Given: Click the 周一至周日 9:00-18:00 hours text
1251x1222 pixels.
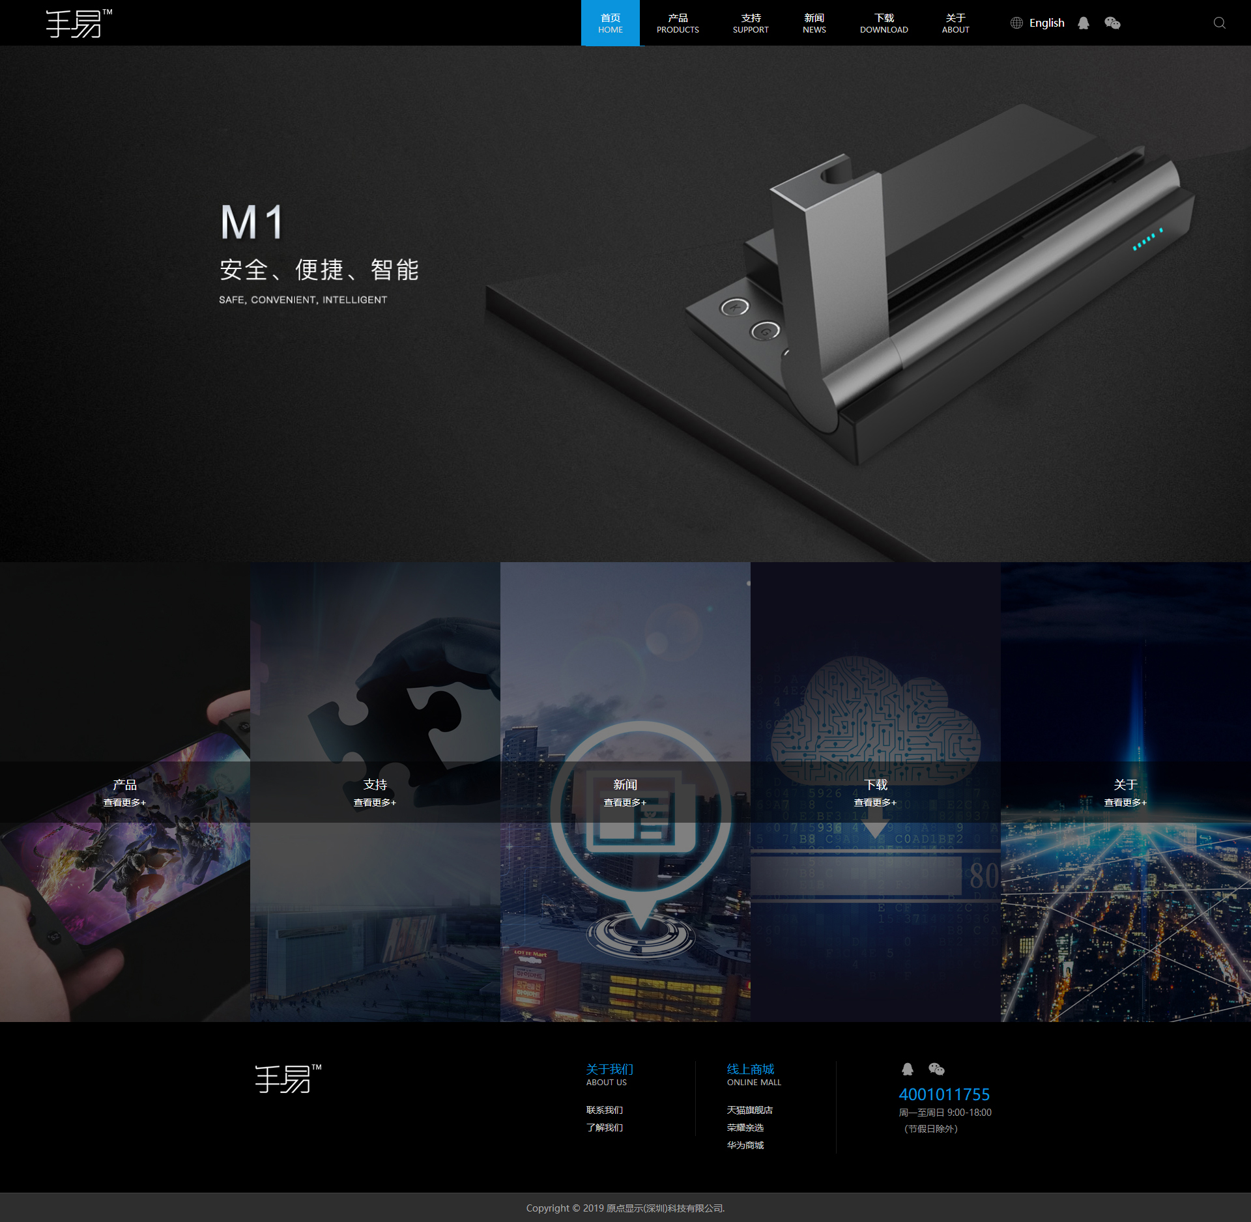Looking at the screenshot, I should pos(945,1113).
